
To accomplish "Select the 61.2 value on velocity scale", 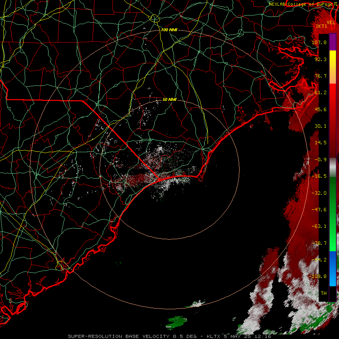I will (321, 93).
